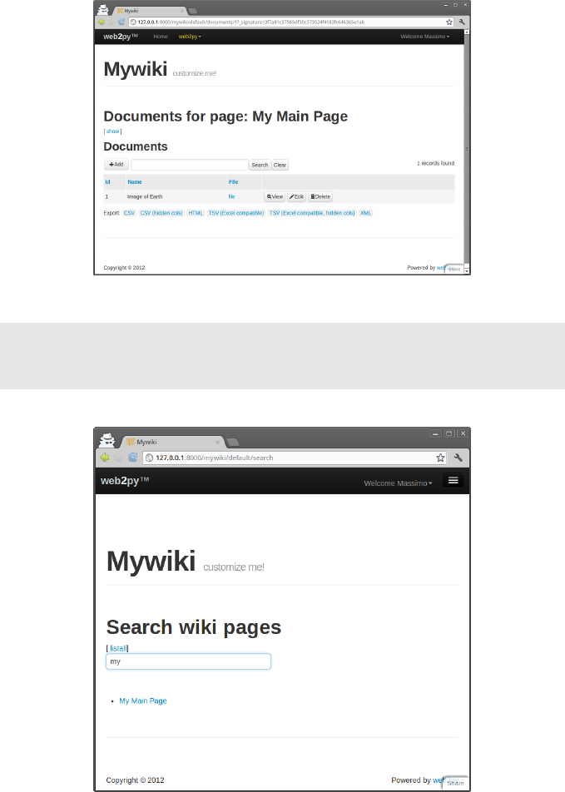Close the Mywiki tab in the lower browser
565x792 pixels.
click(218, 442)
